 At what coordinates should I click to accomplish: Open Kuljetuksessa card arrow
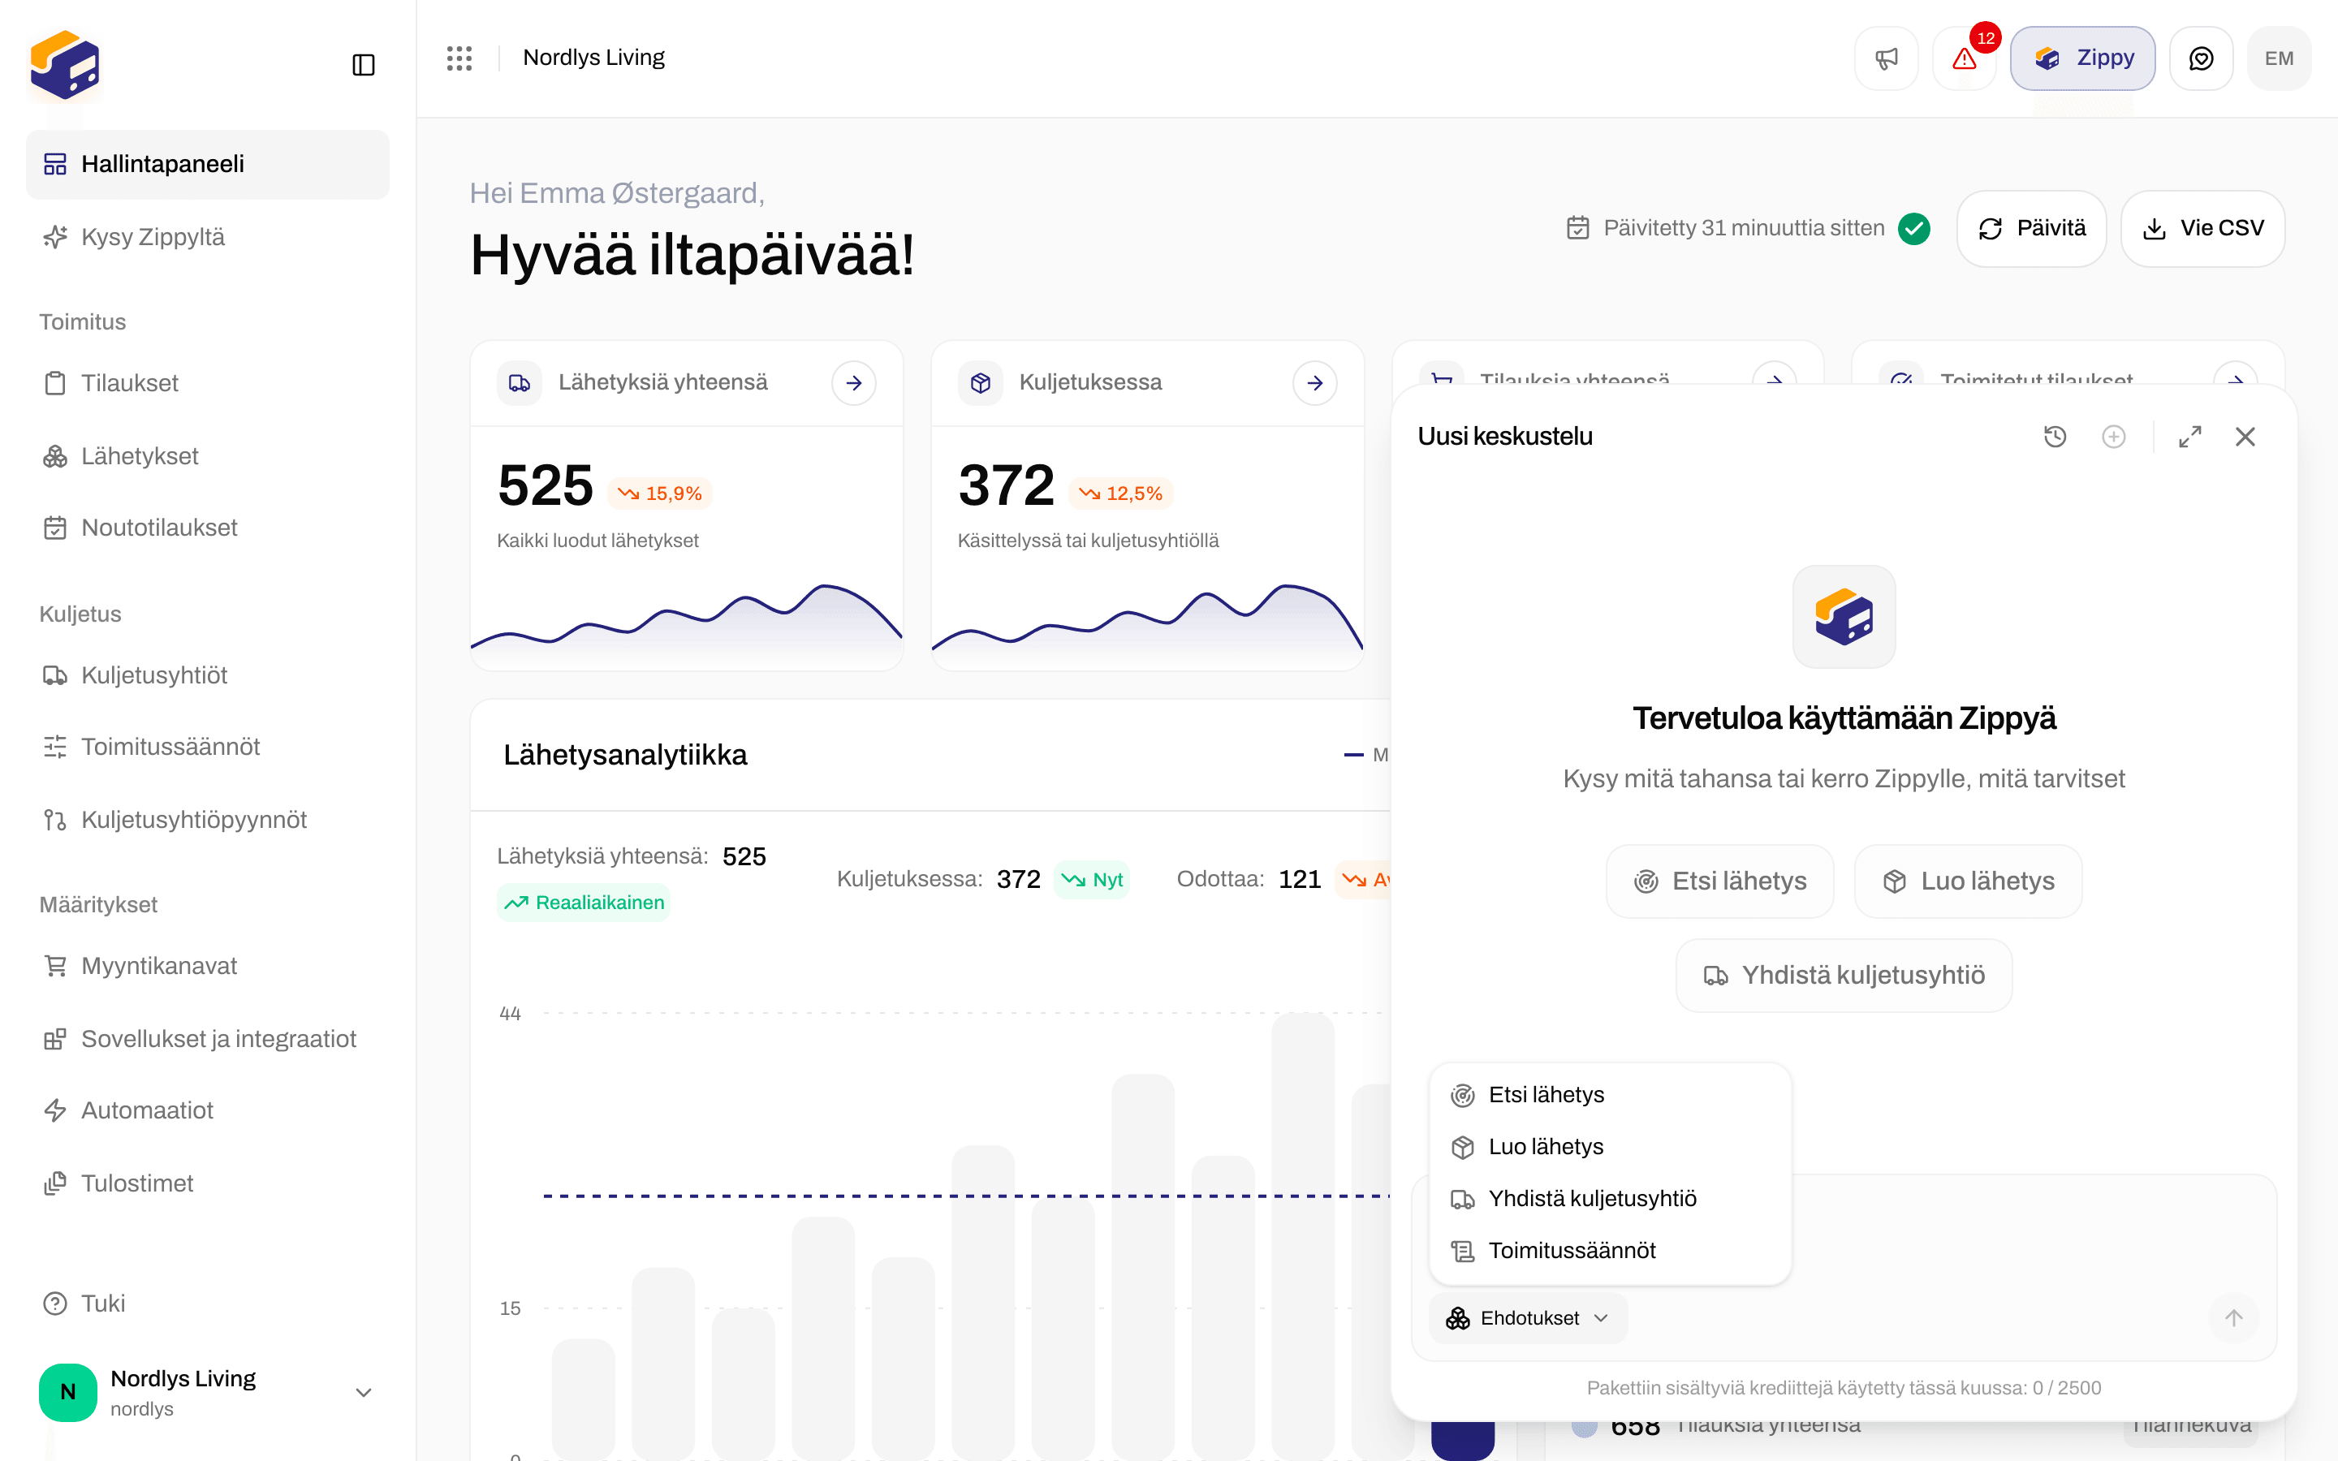[1315, 384]
